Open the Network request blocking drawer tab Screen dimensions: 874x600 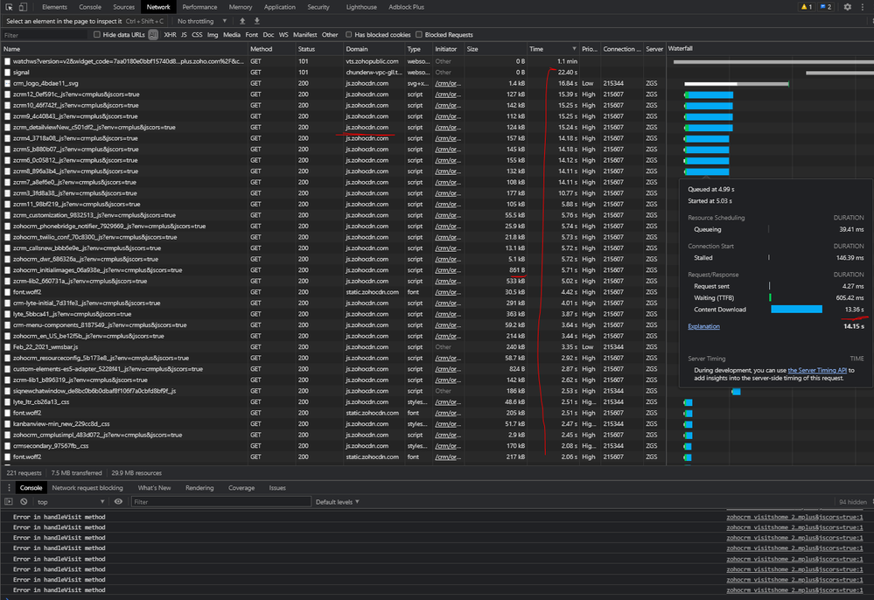click(x=87, y=488)
